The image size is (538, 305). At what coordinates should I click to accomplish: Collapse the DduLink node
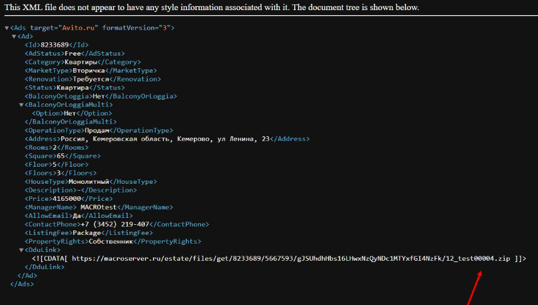(x=21, y=250)
